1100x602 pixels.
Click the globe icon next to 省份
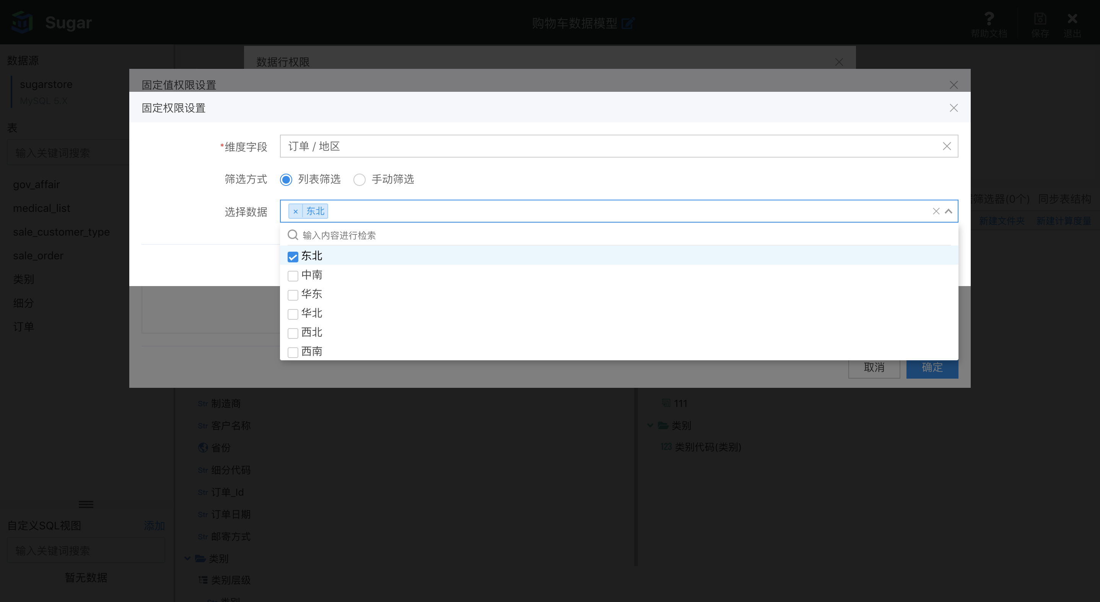coord(203,447)
